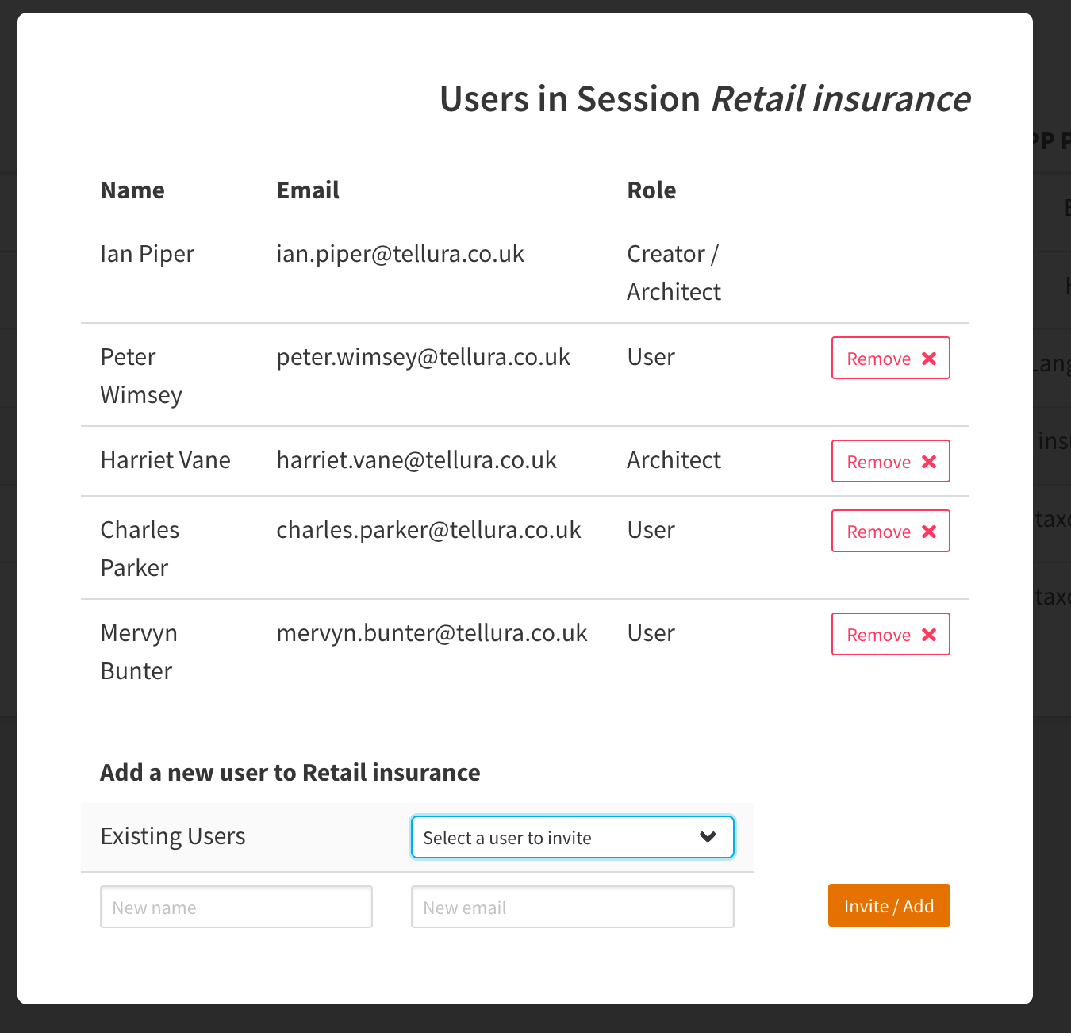Image resolution: width=1071 pixels, height=1033 pixels.
Task: Click the Users in Session Retail insurance title
Action: pos(704,99)
